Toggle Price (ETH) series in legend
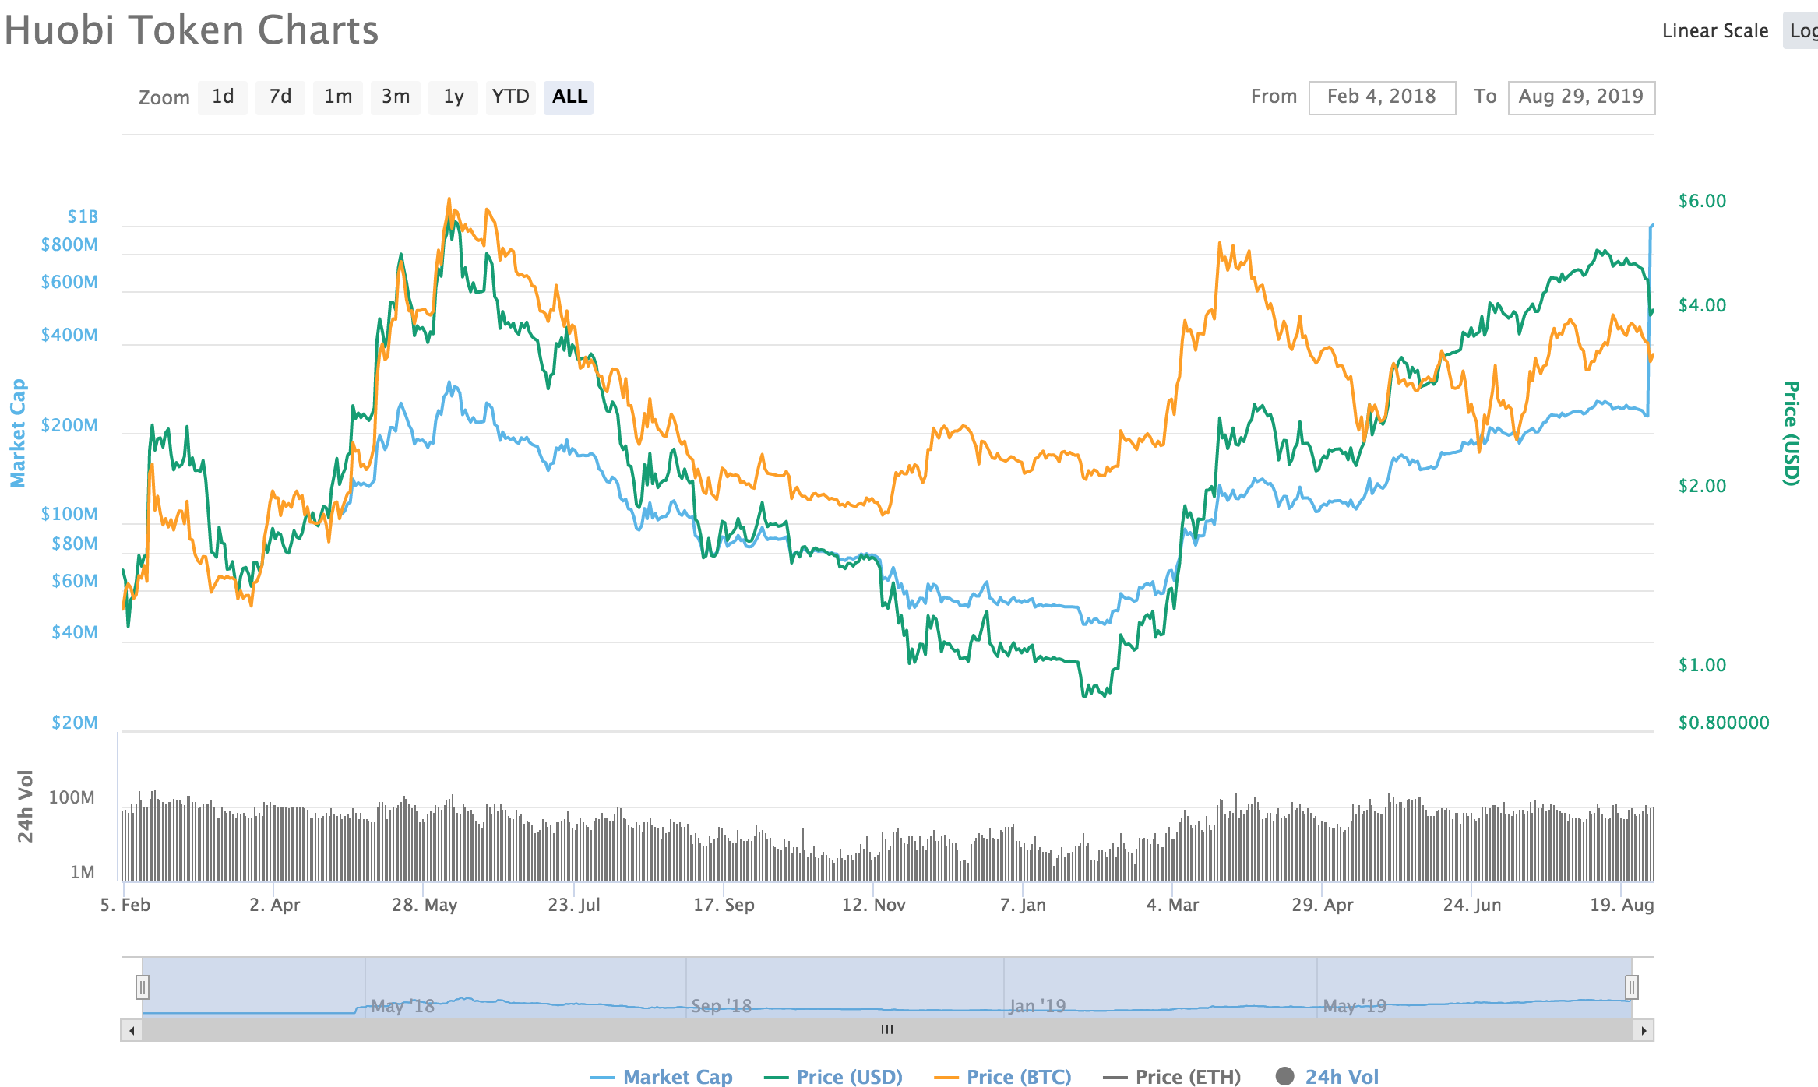This screenshot has width=1818, height=1087. (x=1172, y=1077)
